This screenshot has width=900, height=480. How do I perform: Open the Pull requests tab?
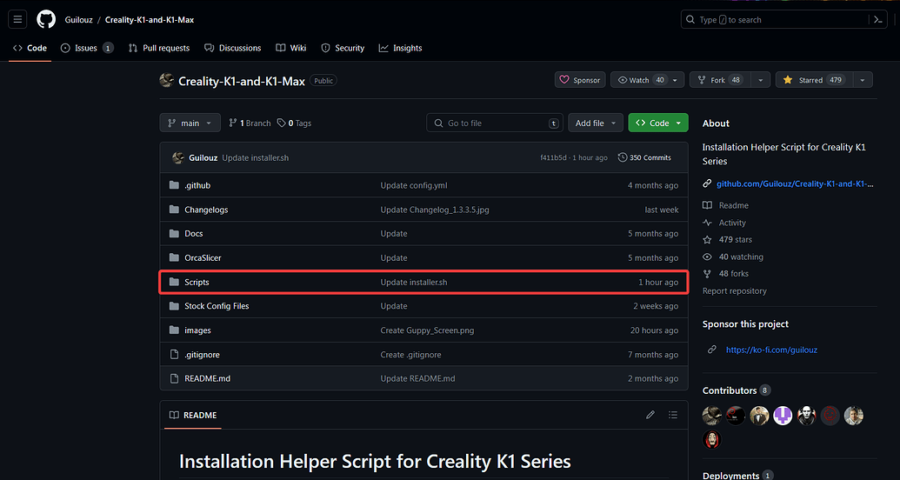point(159,48)
